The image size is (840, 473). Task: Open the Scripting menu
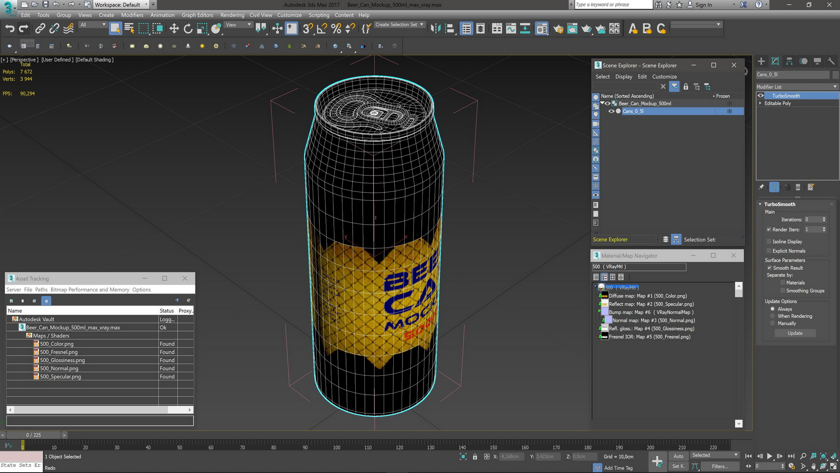tap(319, 15)
